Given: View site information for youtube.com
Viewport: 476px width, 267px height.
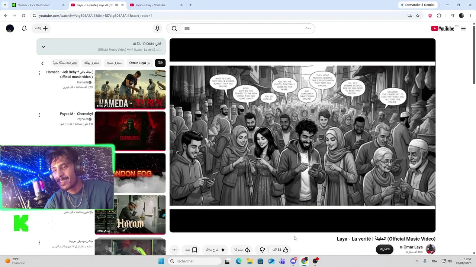Looking at the screenshot, I should pos(34,16).
